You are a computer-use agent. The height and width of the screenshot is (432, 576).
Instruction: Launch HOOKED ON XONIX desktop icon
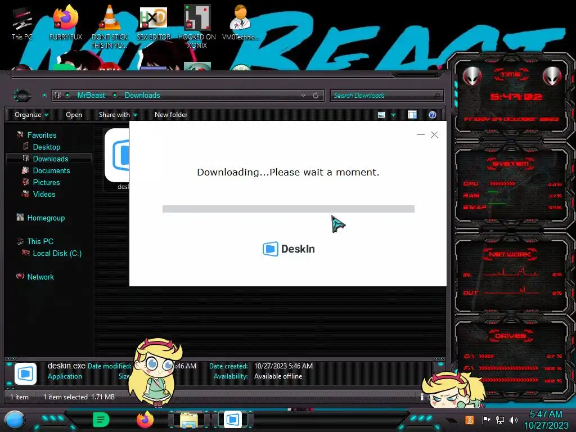point(197,27)
